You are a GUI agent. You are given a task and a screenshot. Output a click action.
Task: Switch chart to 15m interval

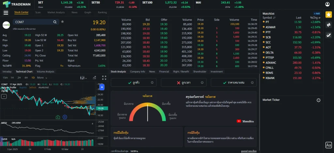tap(5, 78)
